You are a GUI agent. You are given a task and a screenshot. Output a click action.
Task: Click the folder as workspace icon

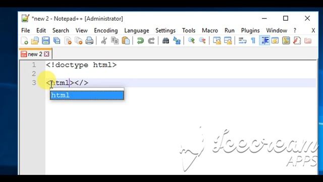coord(308,40)
